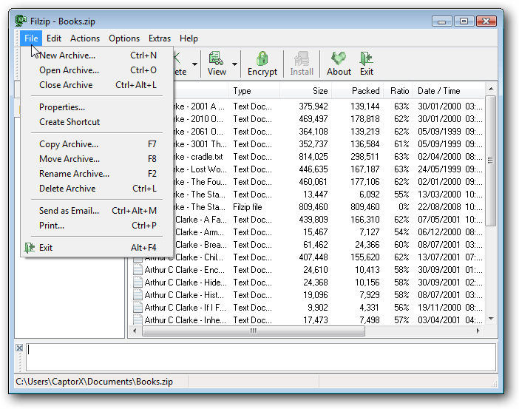Click the horizontal scrollbar thumb

coord(253,331)
